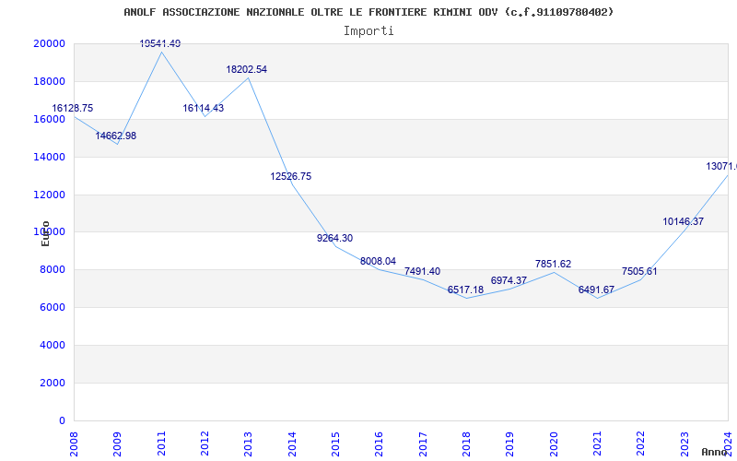
Task: Click the y-axis tick 12000
Action: pyautogui.click(x=49, y=195)
